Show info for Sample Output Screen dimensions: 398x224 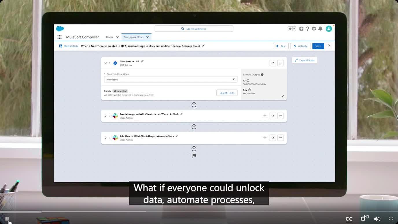pos(262,74)
